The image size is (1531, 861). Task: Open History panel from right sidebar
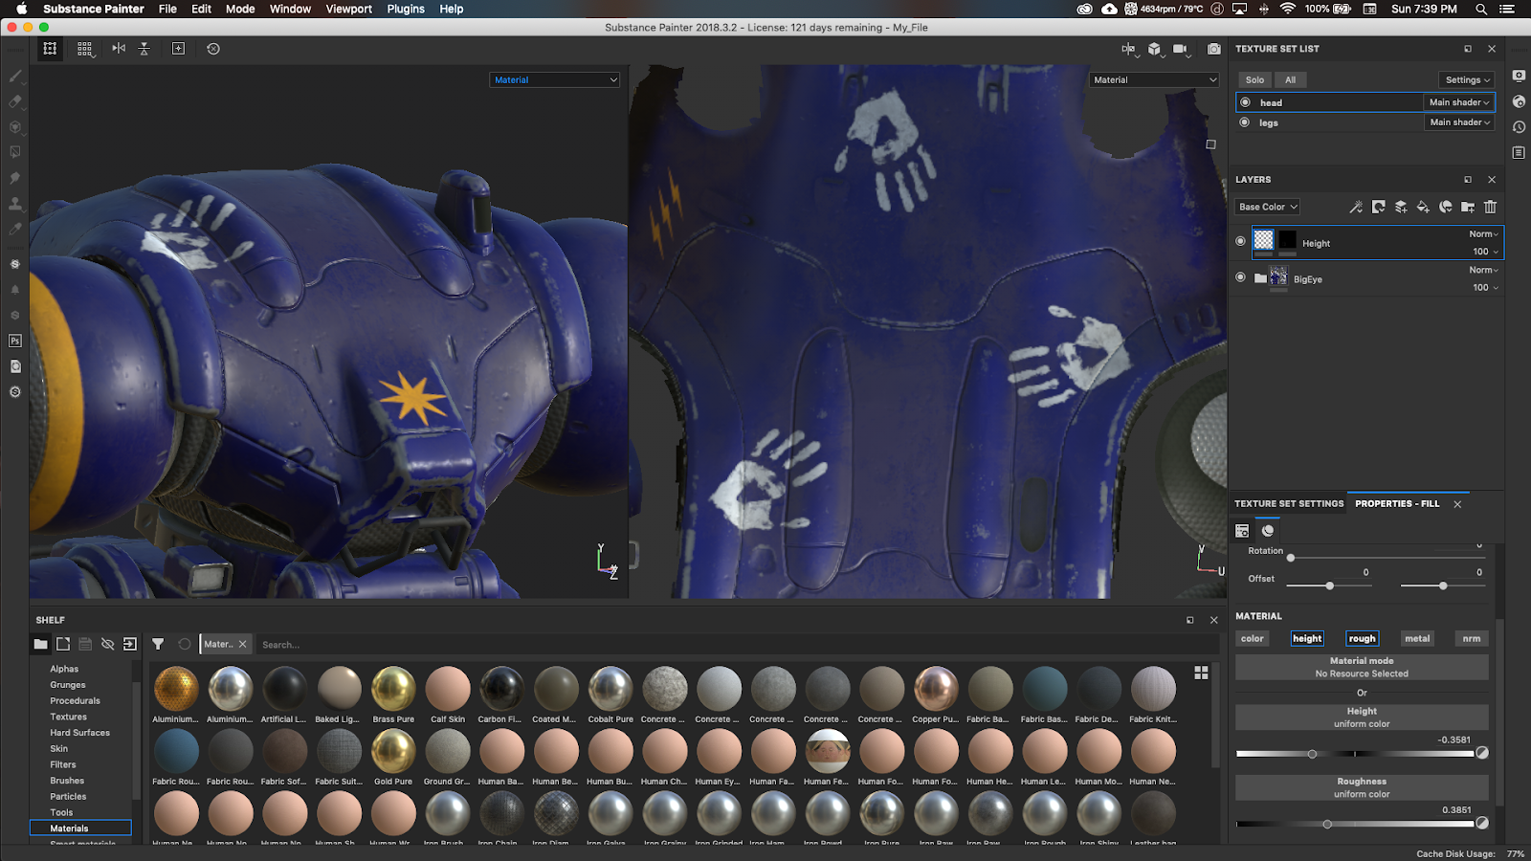click(x=1519, y=127)
